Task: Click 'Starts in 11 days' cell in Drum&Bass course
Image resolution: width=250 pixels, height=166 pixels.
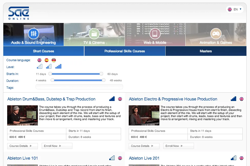Action: 94,131
